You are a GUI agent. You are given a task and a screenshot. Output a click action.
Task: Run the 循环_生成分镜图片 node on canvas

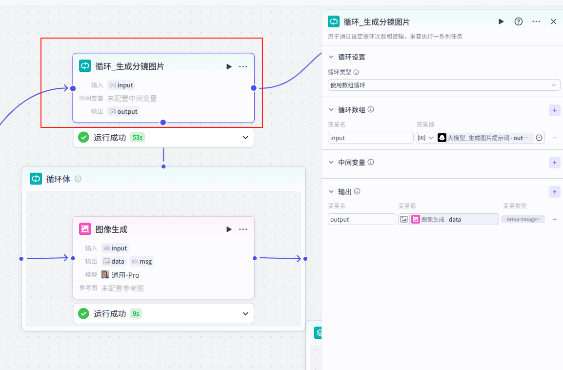[x=229, y=66]
